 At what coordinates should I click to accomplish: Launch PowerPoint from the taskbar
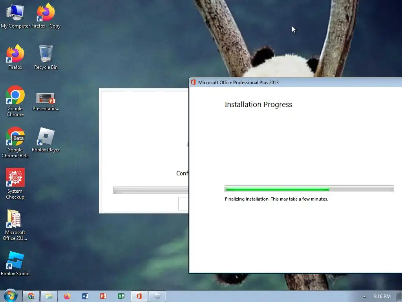point(103,296)
